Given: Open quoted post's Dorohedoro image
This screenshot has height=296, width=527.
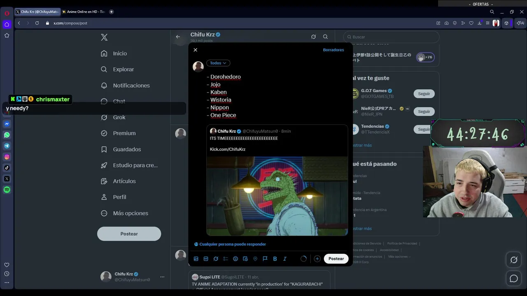Looking at the screenshot, I should (x=277, y=196).
